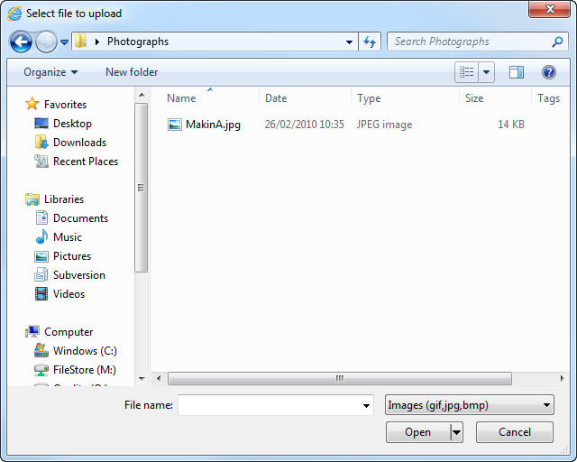Image resolution: width=577 pixels, height=462 pixels.
Task: Open Desktop from Favorites
Action: click(72, 124)
